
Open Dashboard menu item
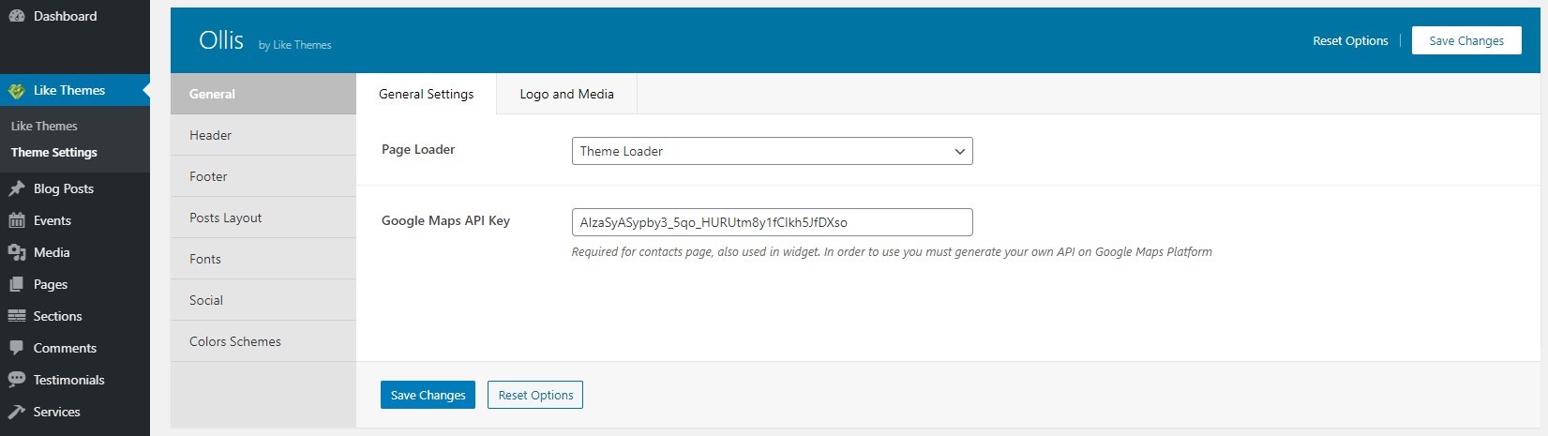pyautogui.click(x=75, y=16)
